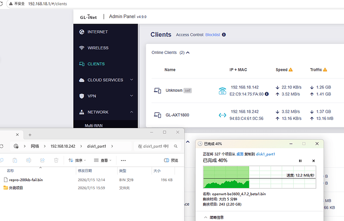Click the Traffic warning triangle icon
This screenshot has height=221, width=344.
[325, 69]
